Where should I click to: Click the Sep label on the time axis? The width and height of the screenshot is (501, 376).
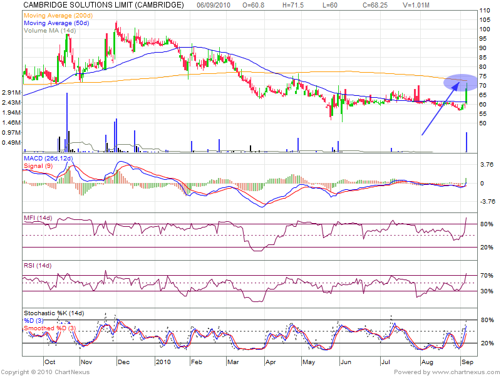click(x=468, y=362)
